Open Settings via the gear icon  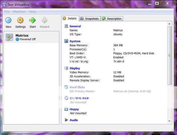click(20, 20)
